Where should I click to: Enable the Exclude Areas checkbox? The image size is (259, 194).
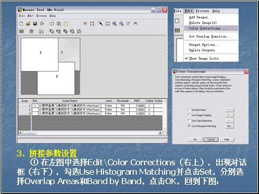point(189,110)
